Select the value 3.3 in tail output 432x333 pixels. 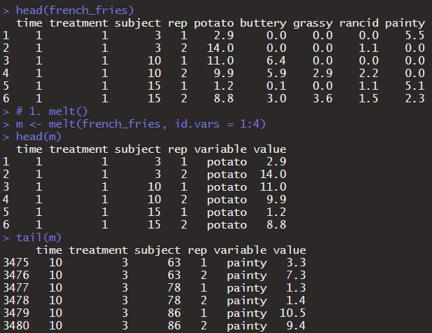tap(296, 262)
